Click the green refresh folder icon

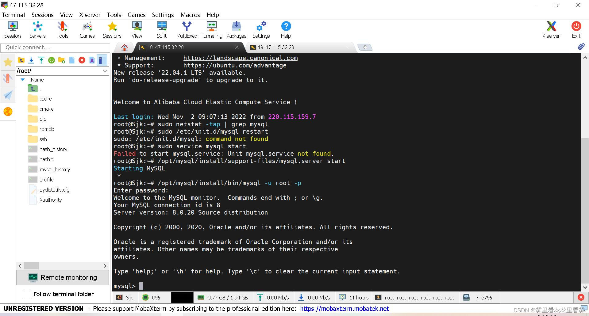[x=52, y=60]
